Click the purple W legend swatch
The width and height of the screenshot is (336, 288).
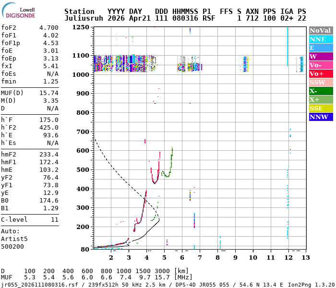tap(321, 56)
